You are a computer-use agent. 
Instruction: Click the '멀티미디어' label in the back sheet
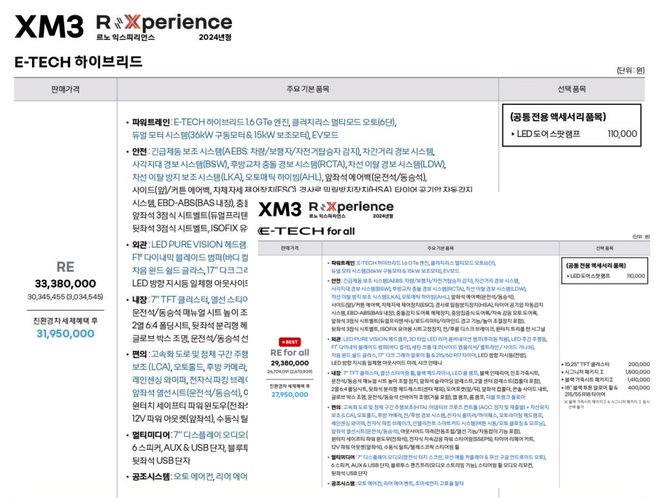coord(151,435)
